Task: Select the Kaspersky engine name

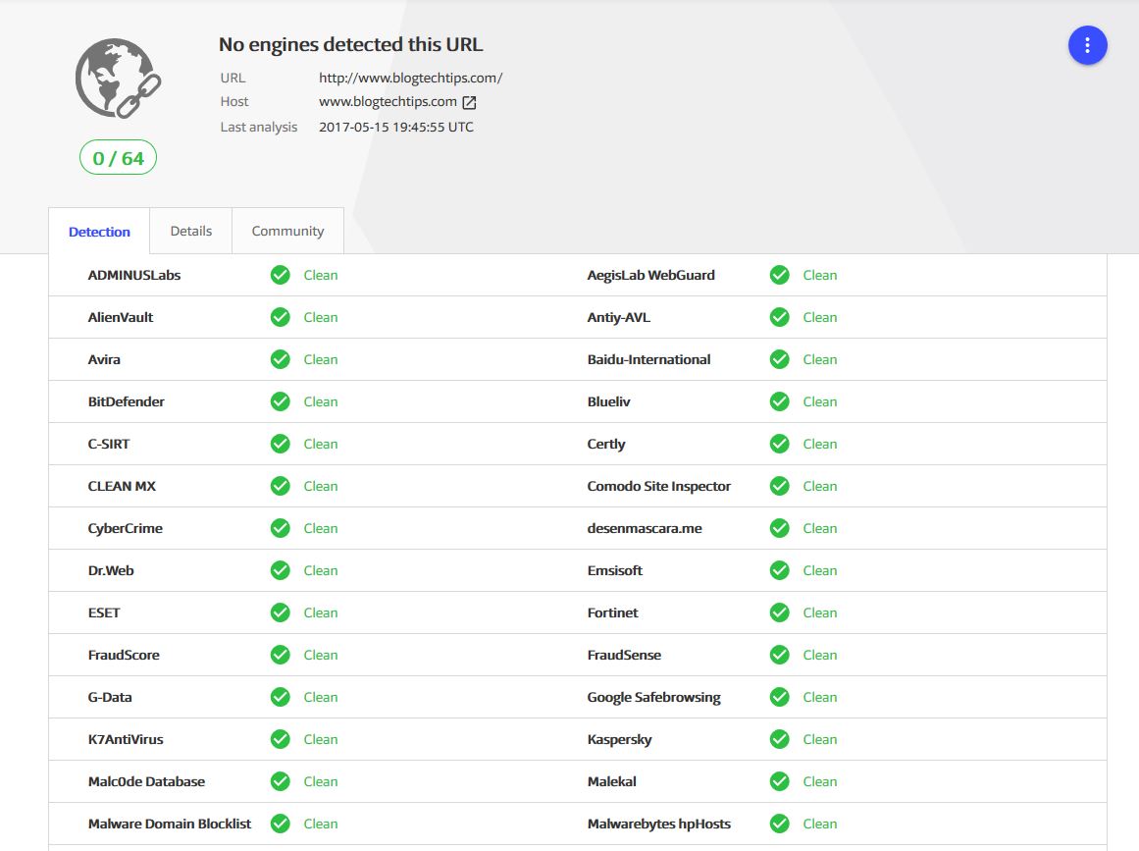Action: point(620,739)
